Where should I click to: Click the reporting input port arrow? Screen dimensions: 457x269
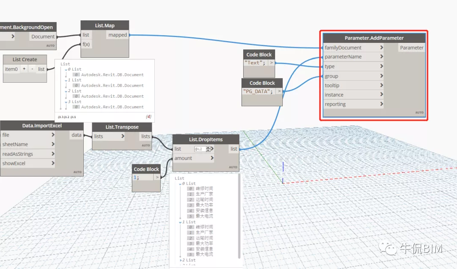[381, 104]
